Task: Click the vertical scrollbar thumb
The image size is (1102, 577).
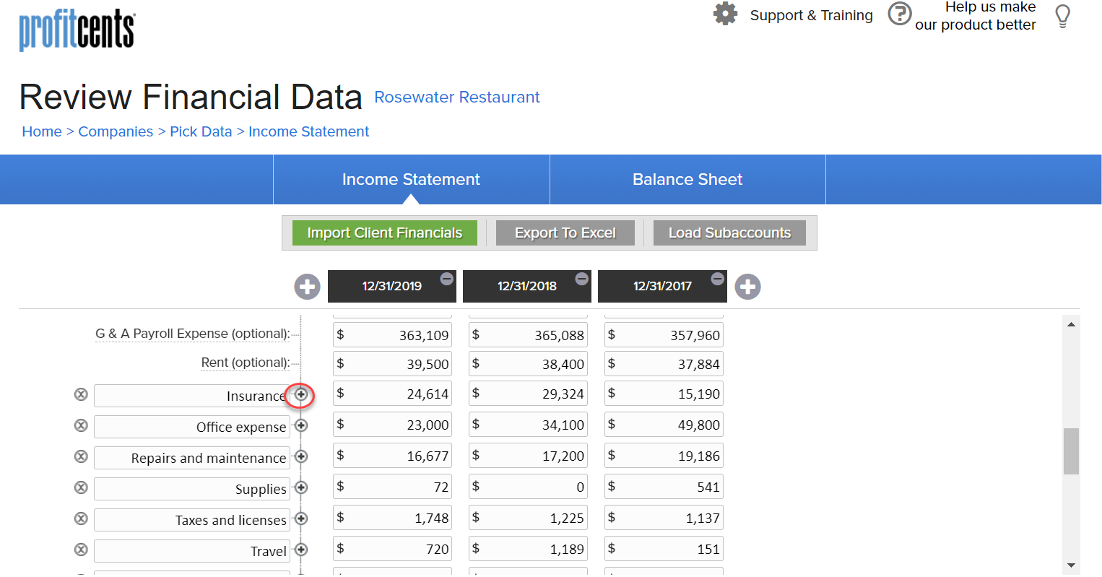Action: (x=1071, y=451)
